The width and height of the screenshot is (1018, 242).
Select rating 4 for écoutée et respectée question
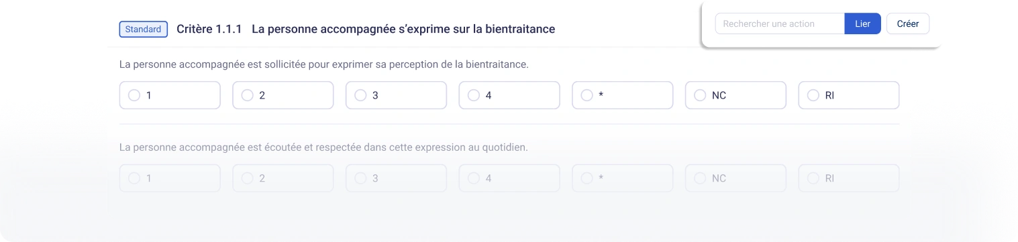509,178
